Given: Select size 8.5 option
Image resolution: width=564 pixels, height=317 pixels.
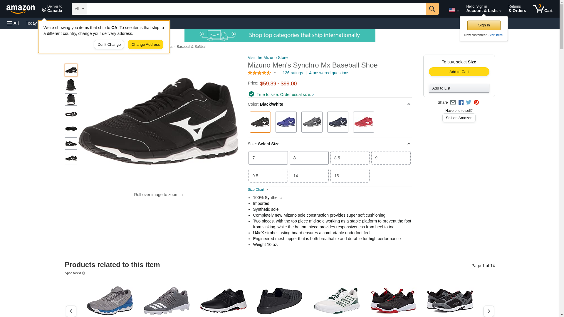Looking at the screenshot, I should pyautogui.click(x=350, y=158).
